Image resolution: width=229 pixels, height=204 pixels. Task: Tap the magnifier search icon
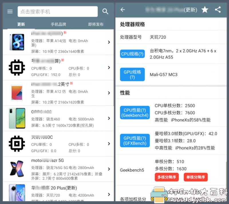click(105, 11)
